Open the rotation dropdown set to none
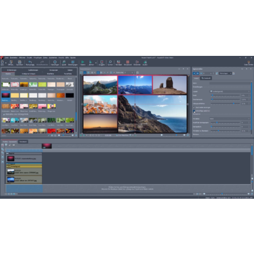Screen dimensions: 254x254 point(230,119)
